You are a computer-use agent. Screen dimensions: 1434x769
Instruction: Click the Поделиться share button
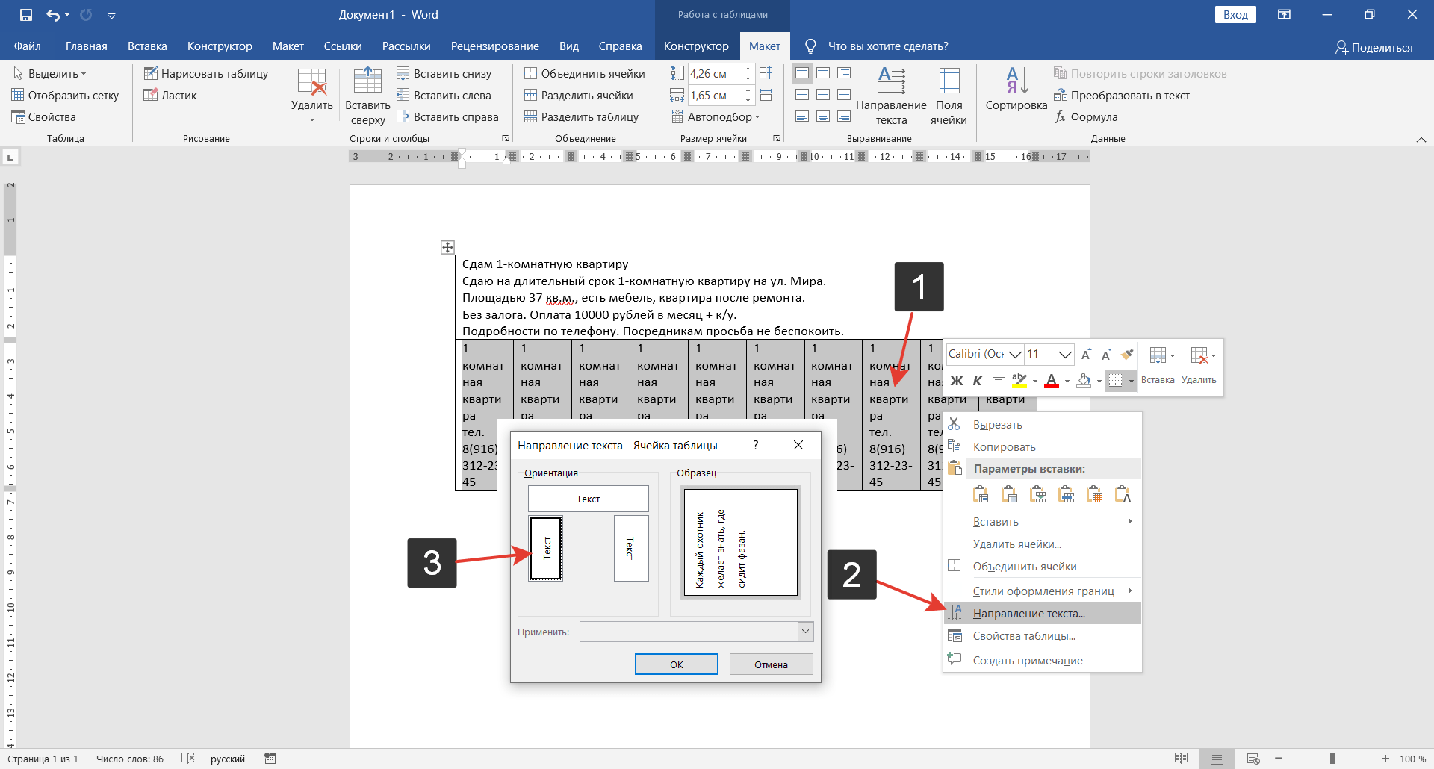click(x=1374, y=47)
